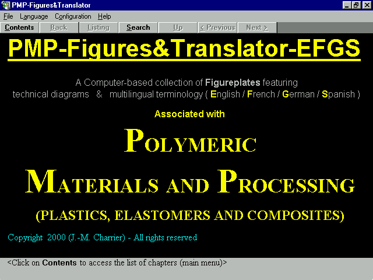
Task: Minimize the PMP-Figures&Translator window
Action: click(x=347, y=5)
